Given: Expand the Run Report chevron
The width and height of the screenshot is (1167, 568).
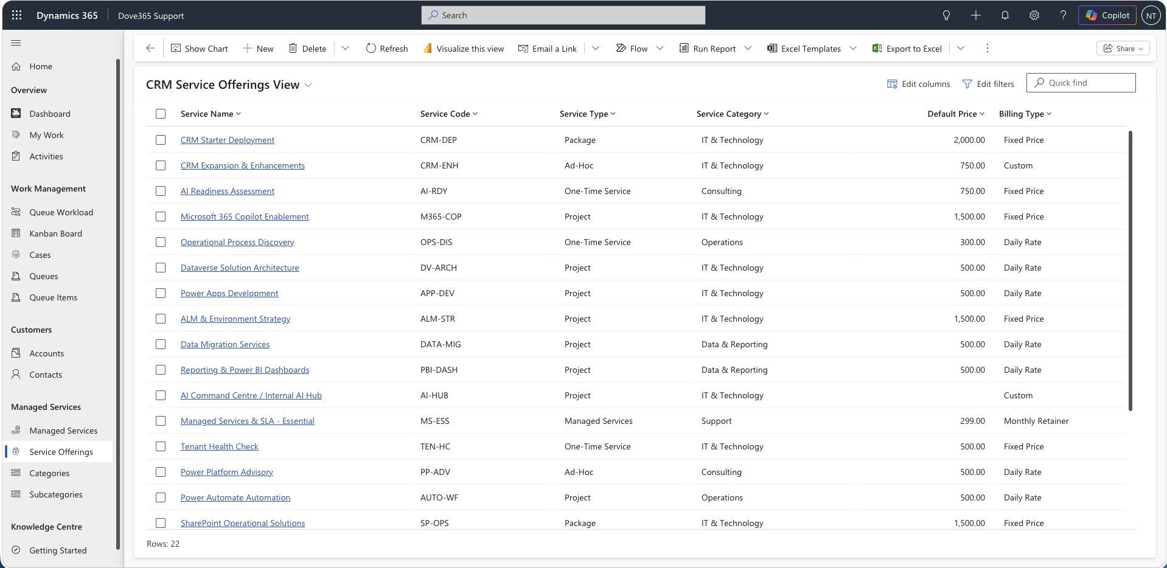Looking at the screenshot, I should click(748, 48).
